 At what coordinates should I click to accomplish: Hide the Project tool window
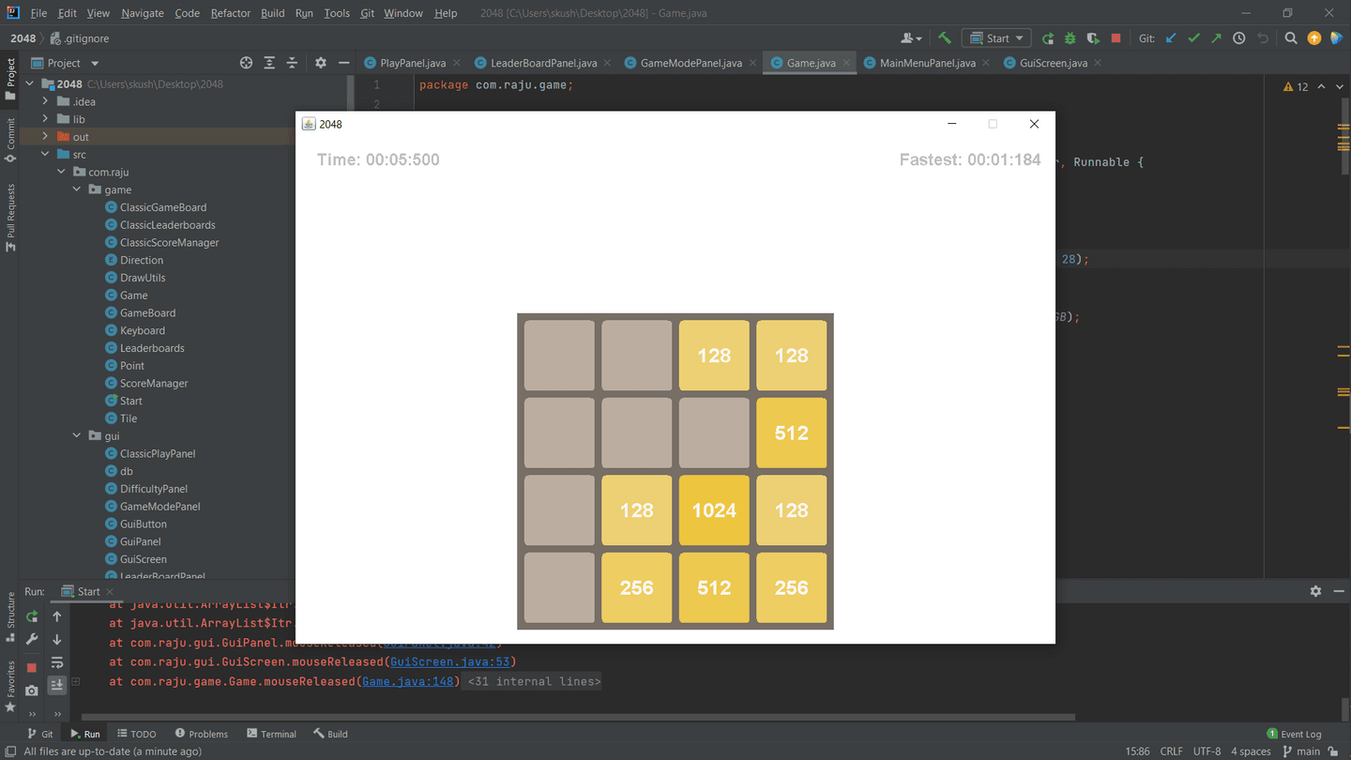pos(344,63)
